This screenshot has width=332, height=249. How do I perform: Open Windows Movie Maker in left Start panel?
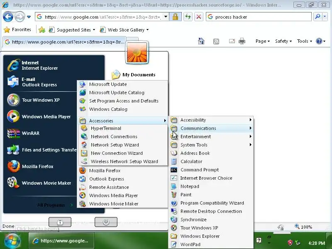pos(41,183)
